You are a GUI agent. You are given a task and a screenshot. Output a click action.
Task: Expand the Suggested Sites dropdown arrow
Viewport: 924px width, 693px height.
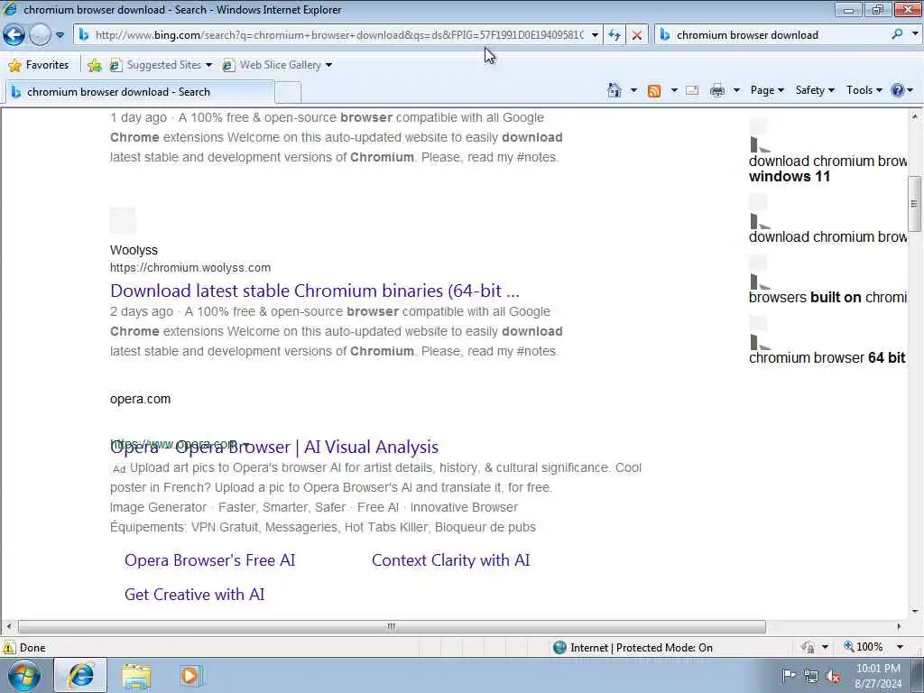coord(208,65)
